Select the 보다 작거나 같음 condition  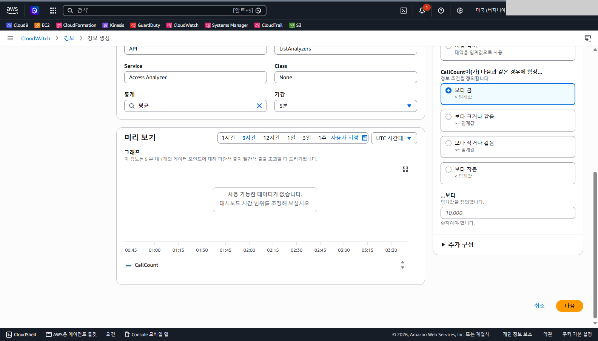[508, 147]
